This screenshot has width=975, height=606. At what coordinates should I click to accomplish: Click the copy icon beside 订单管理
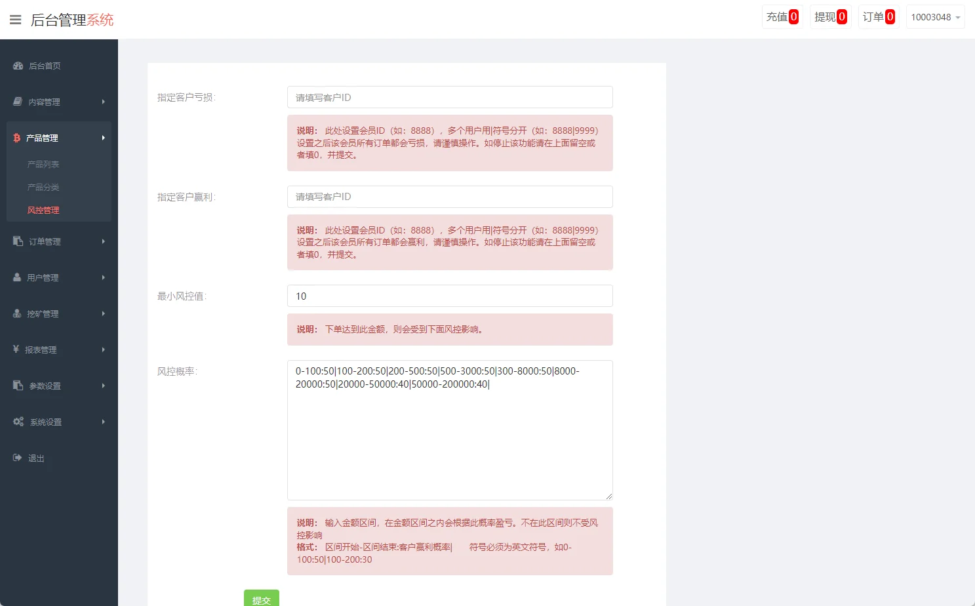pos(18,241)
